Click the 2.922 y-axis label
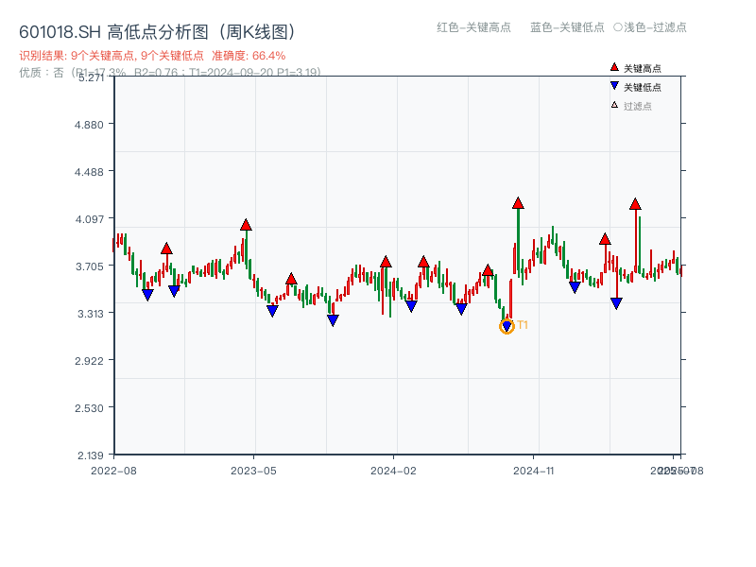The image size is (756, 567). pos(89,361)
